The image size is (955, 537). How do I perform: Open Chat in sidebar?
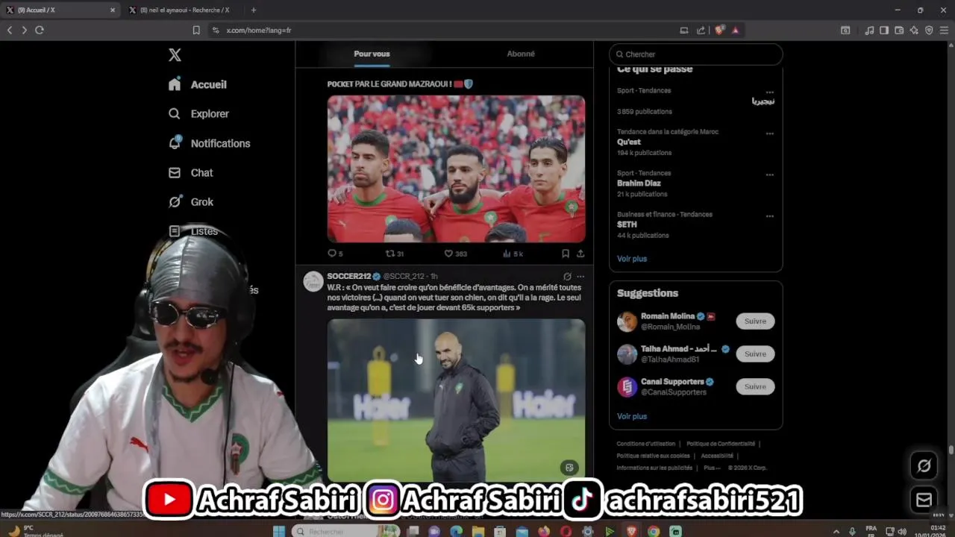click(191, 172)
